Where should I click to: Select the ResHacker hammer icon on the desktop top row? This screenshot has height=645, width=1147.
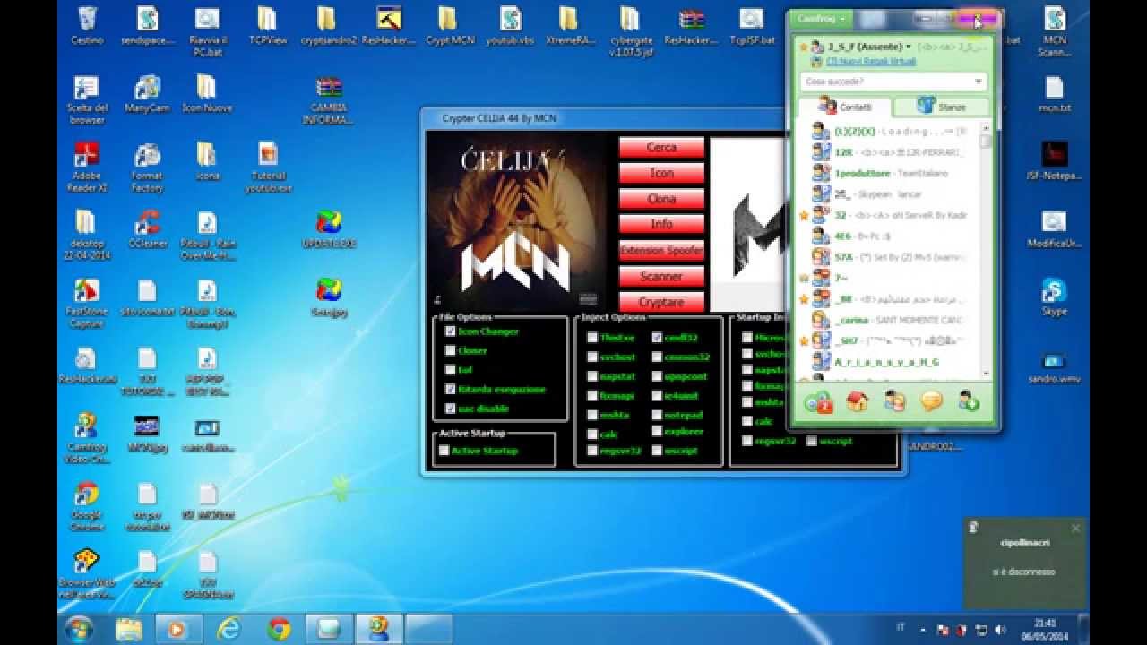389,26
